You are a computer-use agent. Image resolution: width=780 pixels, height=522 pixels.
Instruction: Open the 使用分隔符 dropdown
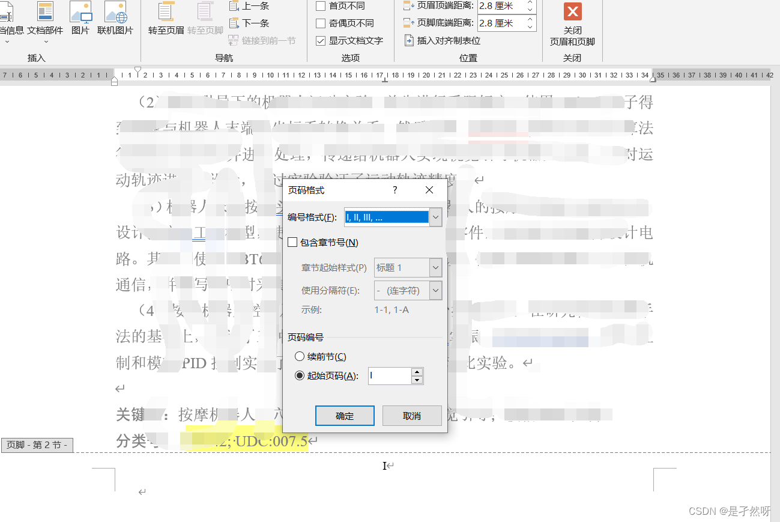coord(436,291)
